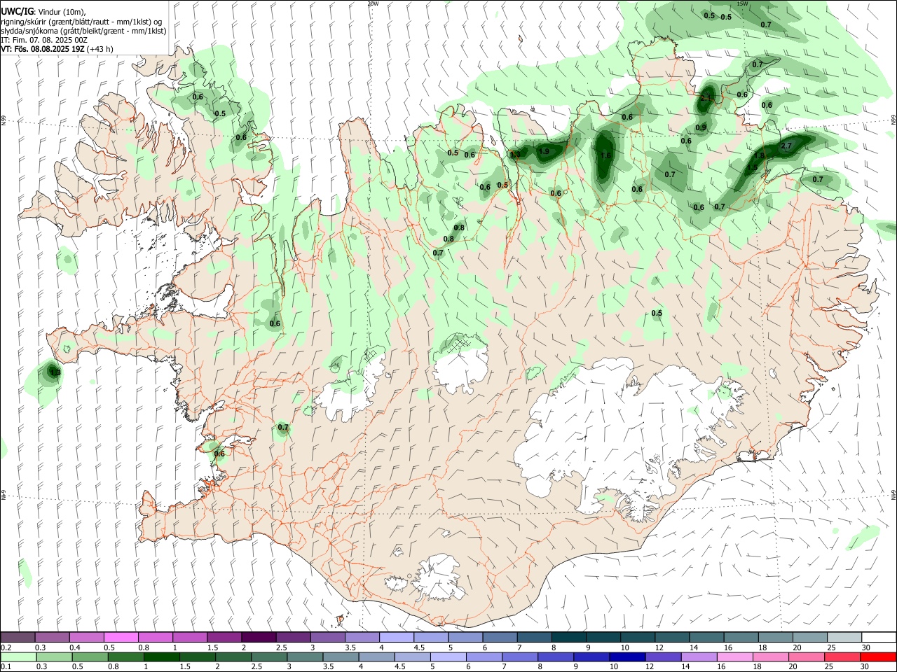Click the '2.7' precipitation value on the map
The image size is (897, 672).
pos(786,146)
